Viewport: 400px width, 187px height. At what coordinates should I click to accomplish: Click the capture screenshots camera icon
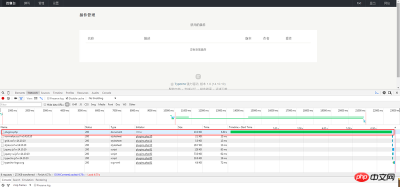coord(15,98)
